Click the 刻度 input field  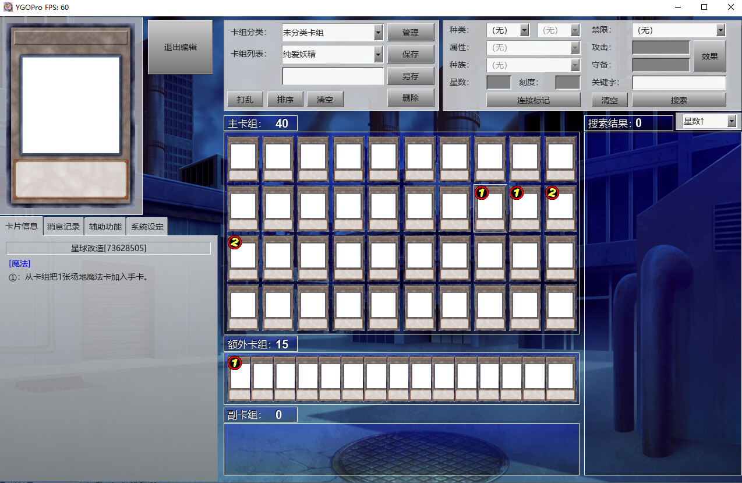[x=568, y=83]
